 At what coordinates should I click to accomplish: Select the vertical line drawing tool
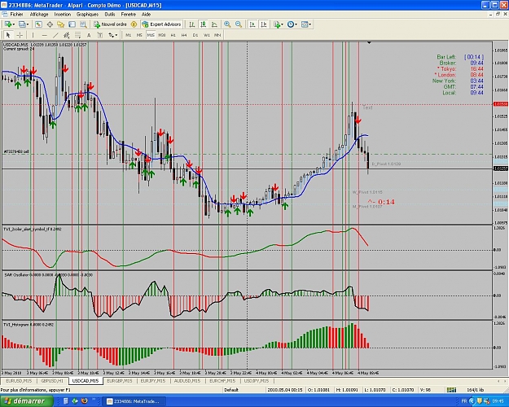33,35
